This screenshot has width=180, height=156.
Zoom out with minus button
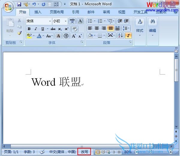pyautogui.click(x=136, y=152)
